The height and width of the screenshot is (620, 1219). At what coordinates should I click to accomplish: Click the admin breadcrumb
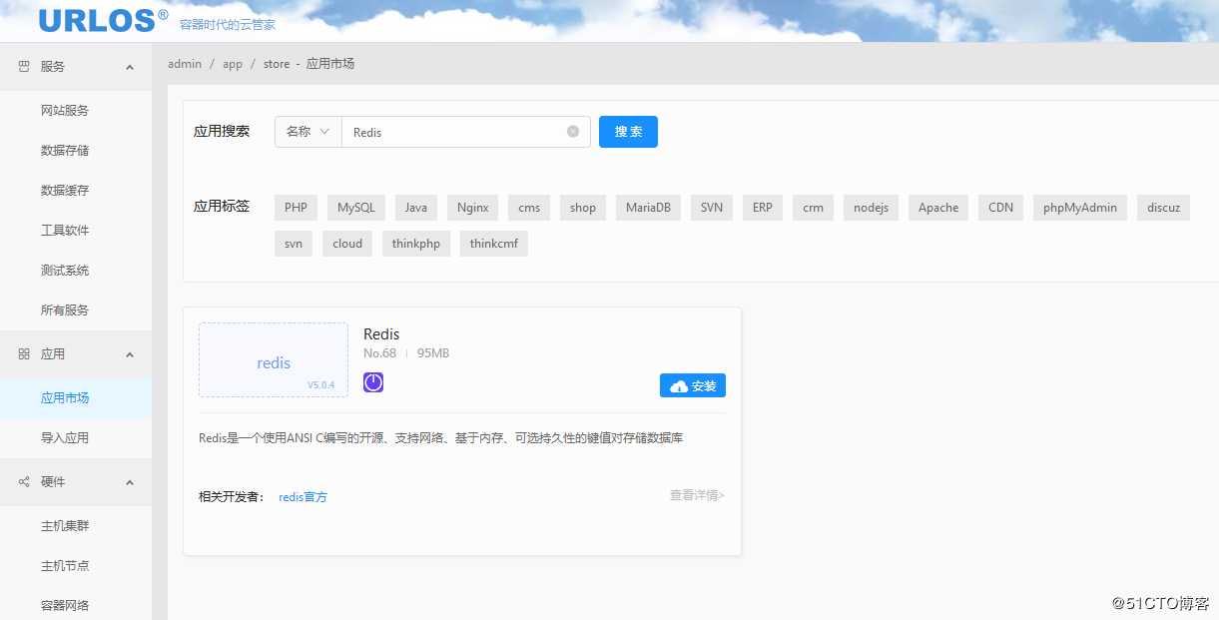(x=185, y=64)
